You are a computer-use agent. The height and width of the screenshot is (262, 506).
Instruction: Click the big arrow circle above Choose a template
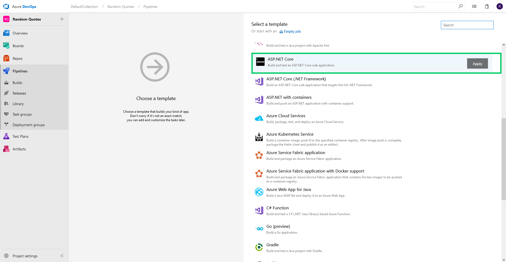(155, 67)
